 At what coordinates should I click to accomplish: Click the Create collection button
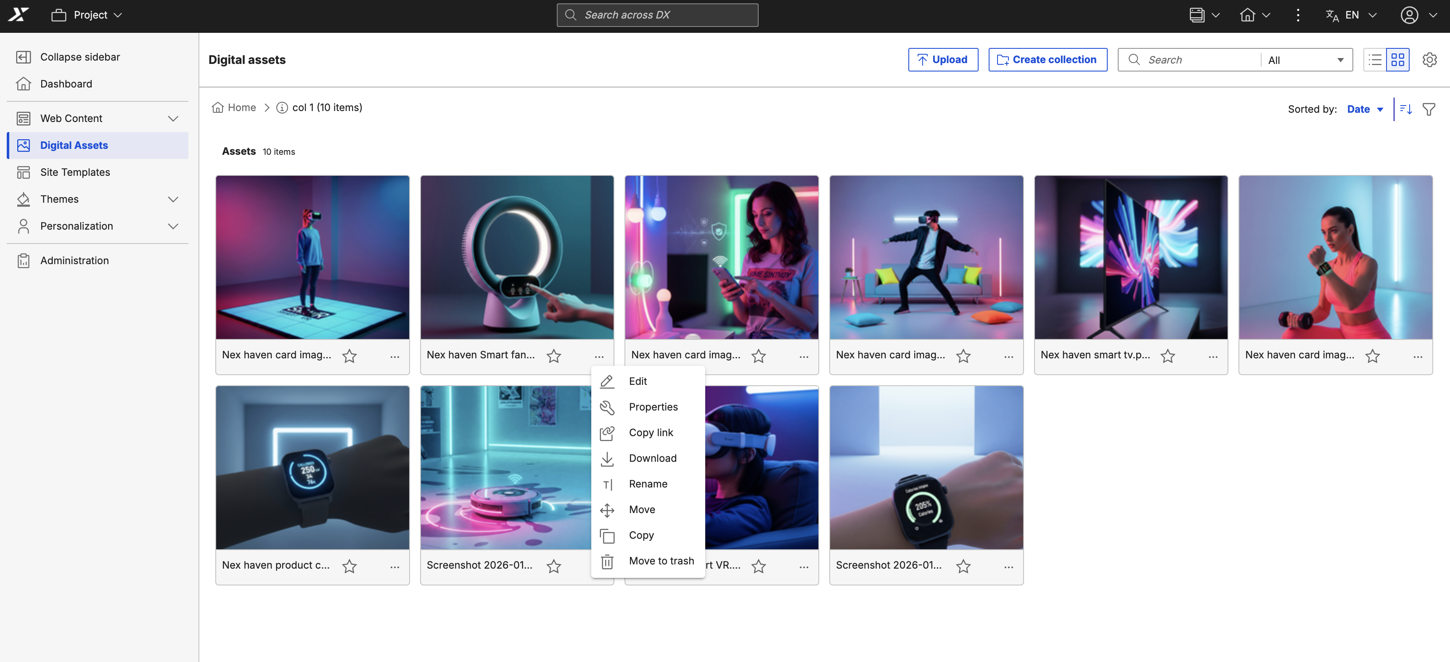click(1048, 60)
